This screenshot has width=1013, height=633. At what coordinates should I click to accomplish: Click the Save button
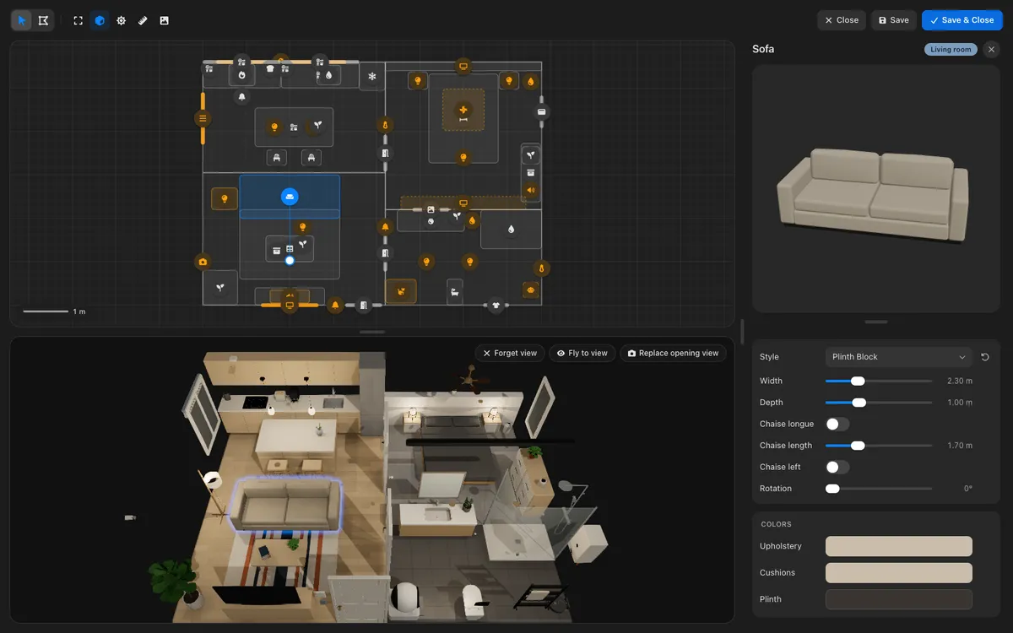point(894,20)
